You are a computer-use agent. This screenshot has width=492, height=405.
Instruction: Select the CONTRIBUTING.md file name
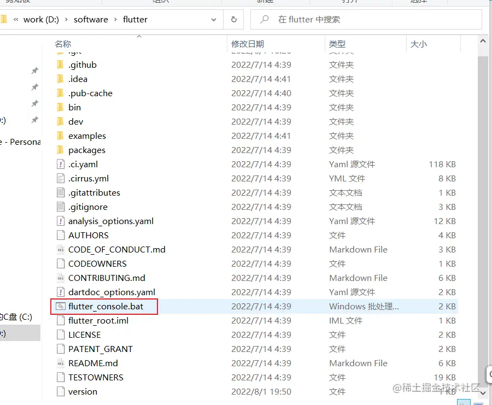(x=107, y=278)
